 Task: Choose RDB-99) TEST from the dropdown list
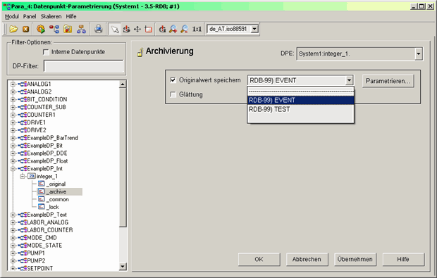click(x=301, y=109)
